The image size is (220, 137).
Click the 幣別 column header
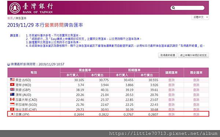[x=34, y=72]
